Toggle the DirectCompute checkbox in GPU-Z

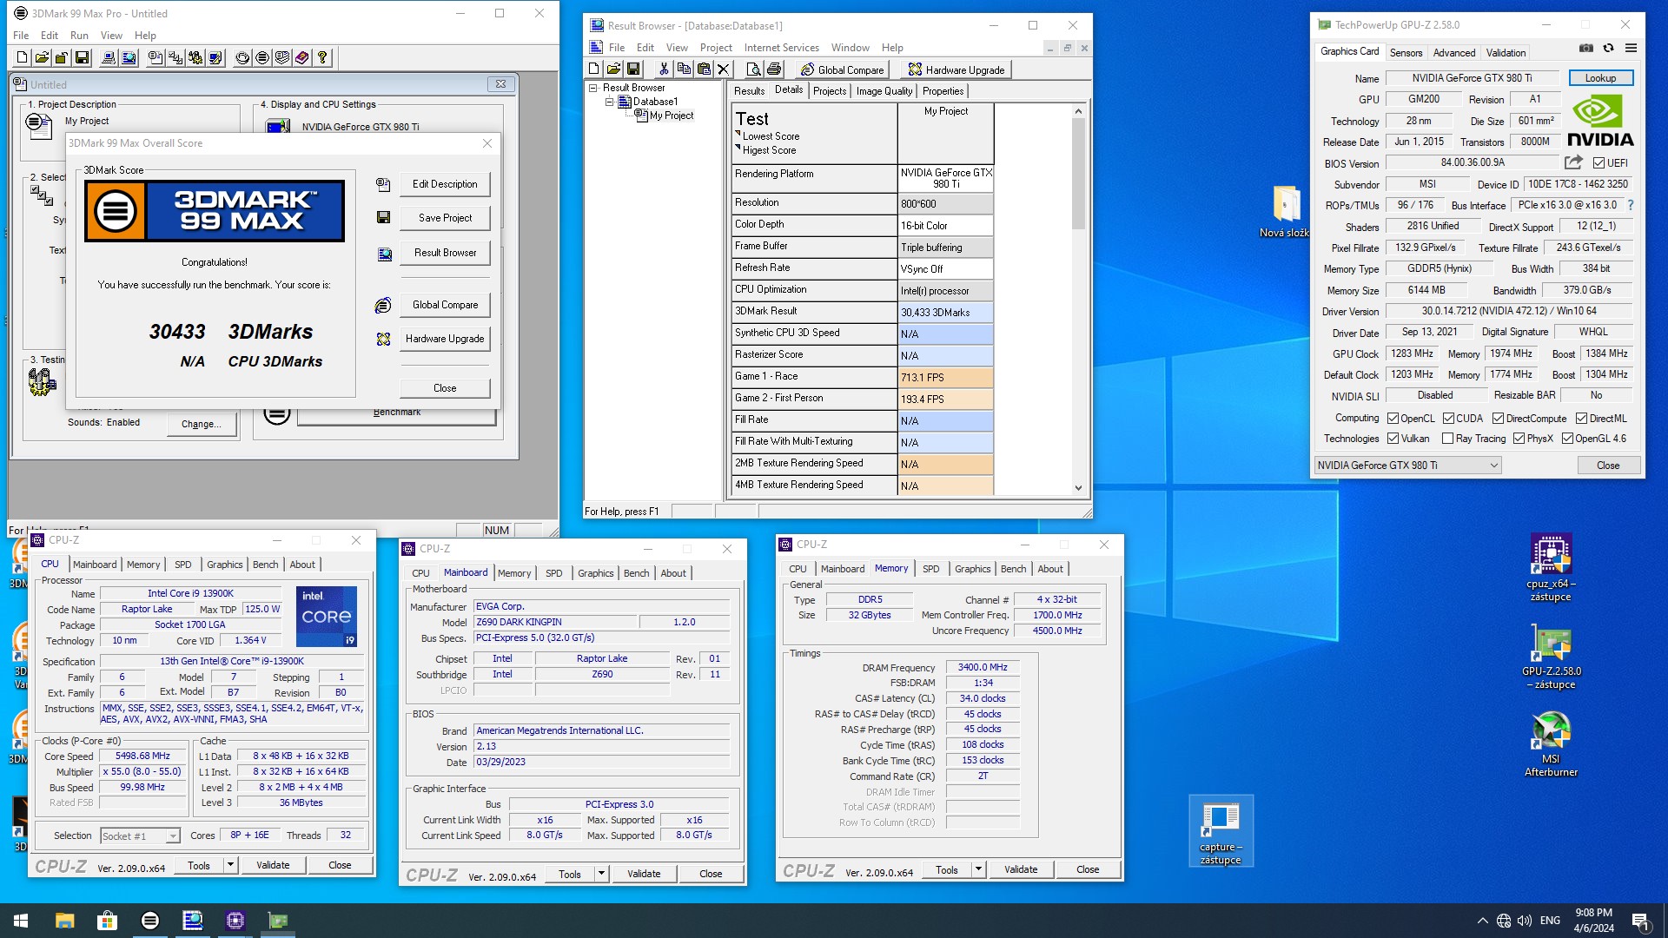click(1498, 419)
